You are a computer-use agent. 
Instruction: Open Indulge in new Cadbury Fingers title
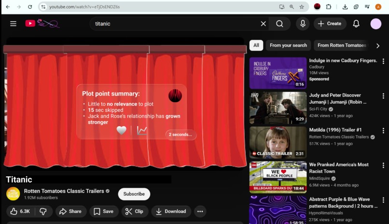pos(343,60)
